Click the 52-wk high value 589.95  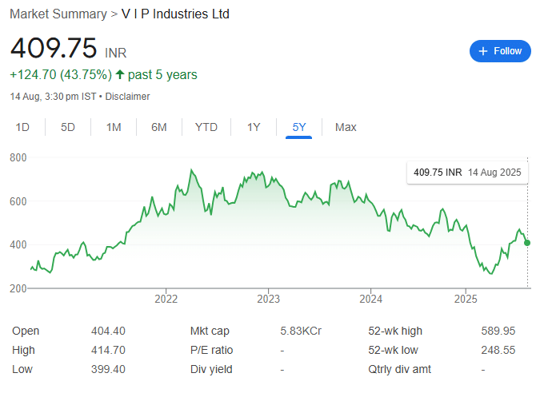[x=498, y=331]
